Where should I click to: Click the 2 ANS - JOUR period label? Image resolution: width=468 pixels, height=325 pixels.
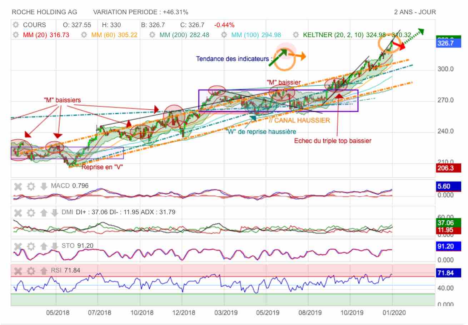[415, 12]
